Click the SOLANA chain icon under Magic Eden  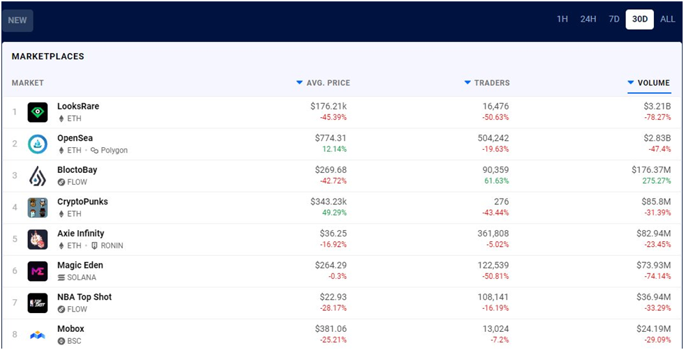point(61,277)
